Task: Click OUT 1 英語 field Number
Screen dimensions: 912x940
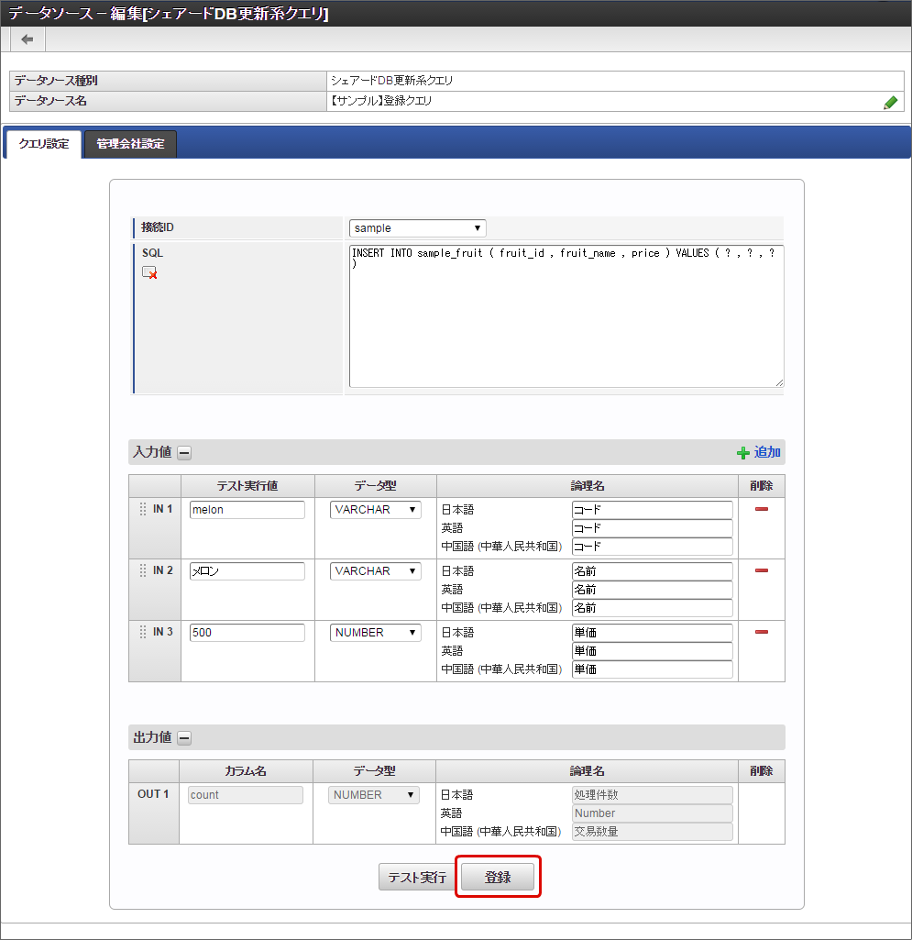Action: coord(653,813)
